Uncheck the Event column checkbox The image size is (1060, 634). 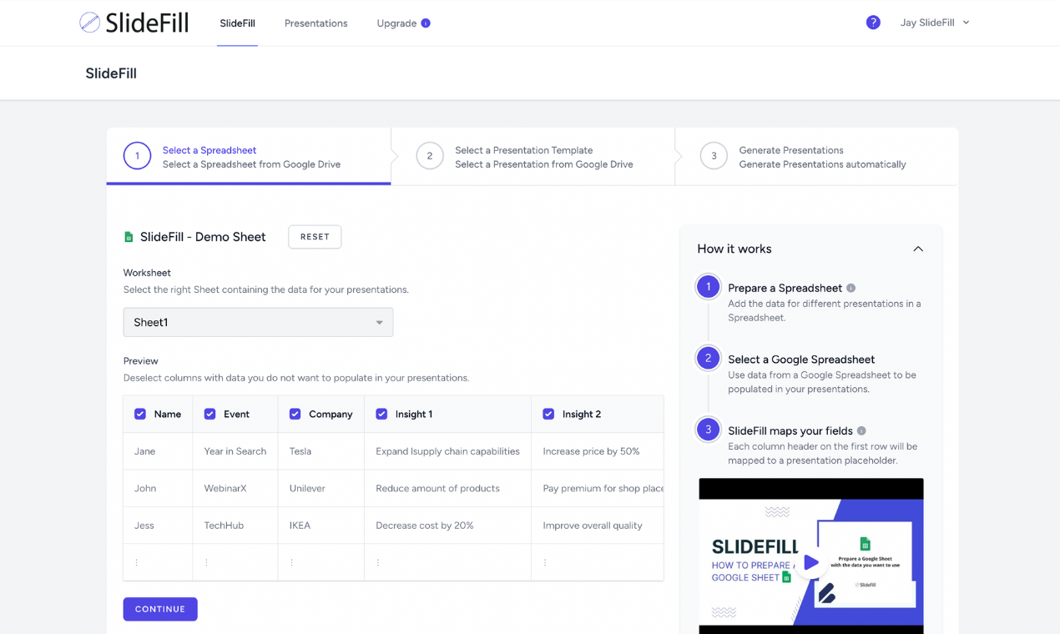tap(209, 414)
